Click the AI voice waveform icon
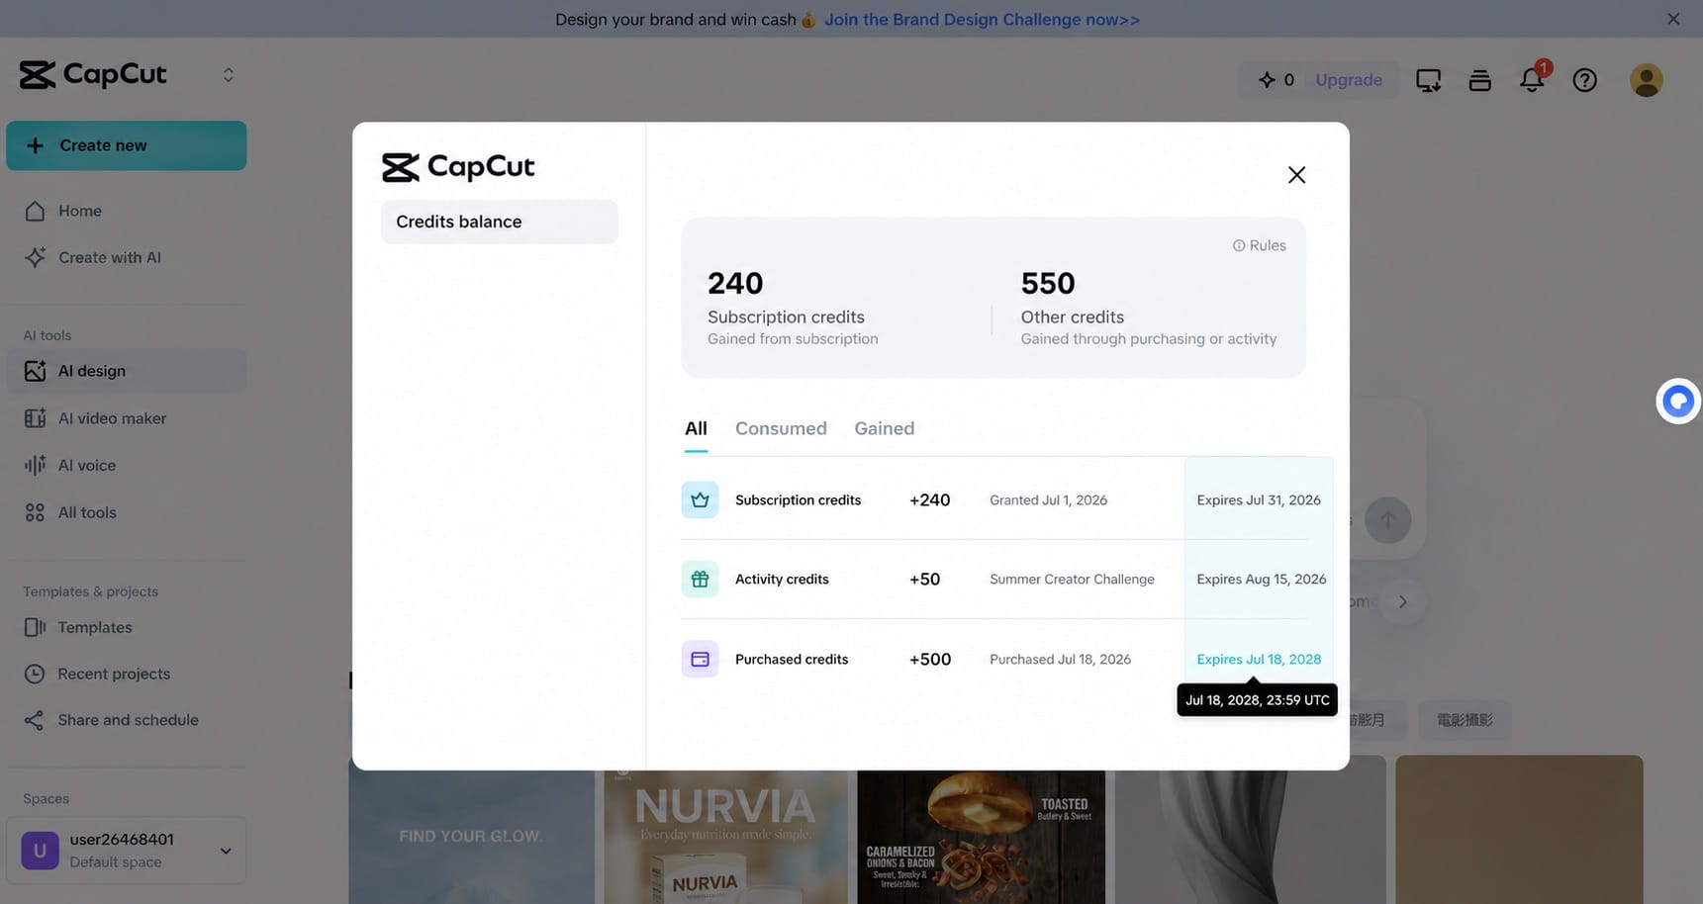Viewport: 1703px width, 904px height. pos(35,465)
